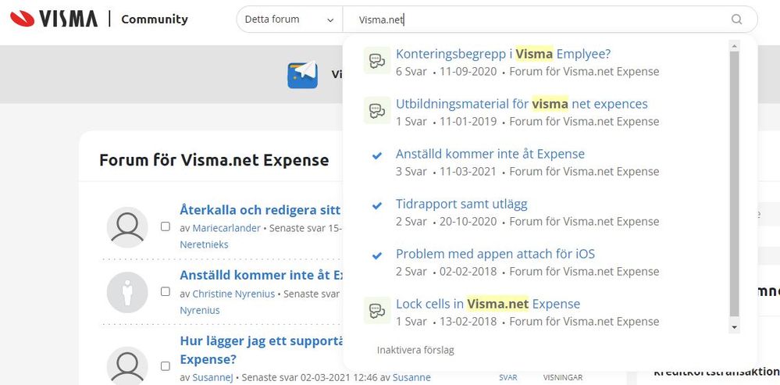Click Neretnieks user link

(204, 244)
